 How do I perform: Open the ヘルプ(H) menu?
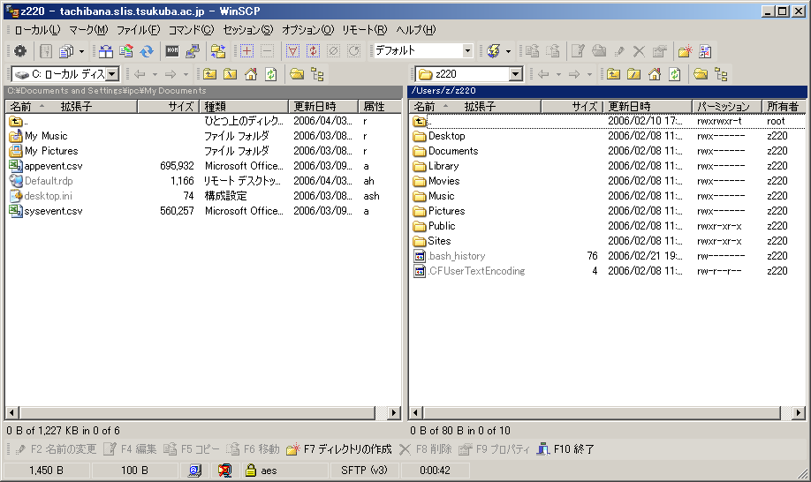pos(416,30)
